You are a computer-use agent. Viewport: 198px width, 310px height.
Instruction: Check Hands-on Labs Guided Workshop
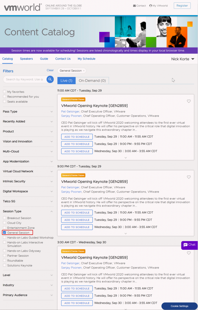pyautogui.click(x=4, y=237)
